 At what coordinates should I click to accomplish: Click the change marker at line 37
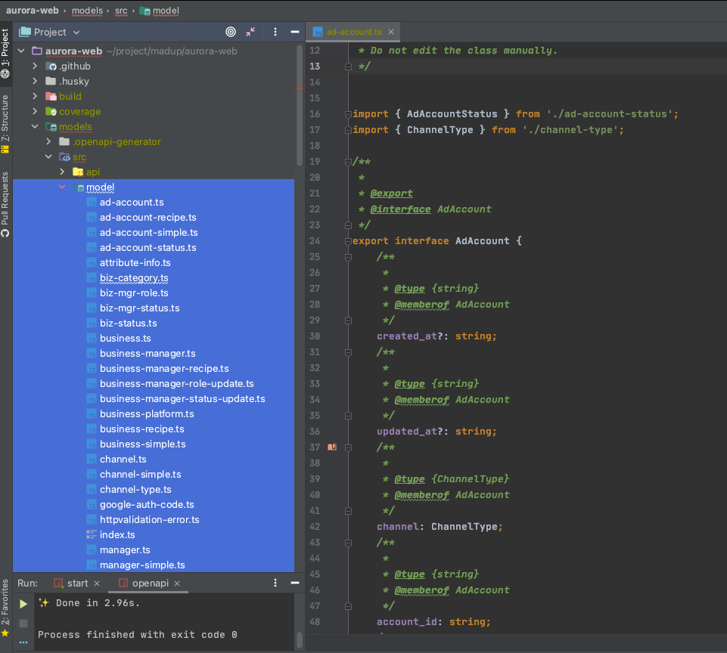(331, 447)
